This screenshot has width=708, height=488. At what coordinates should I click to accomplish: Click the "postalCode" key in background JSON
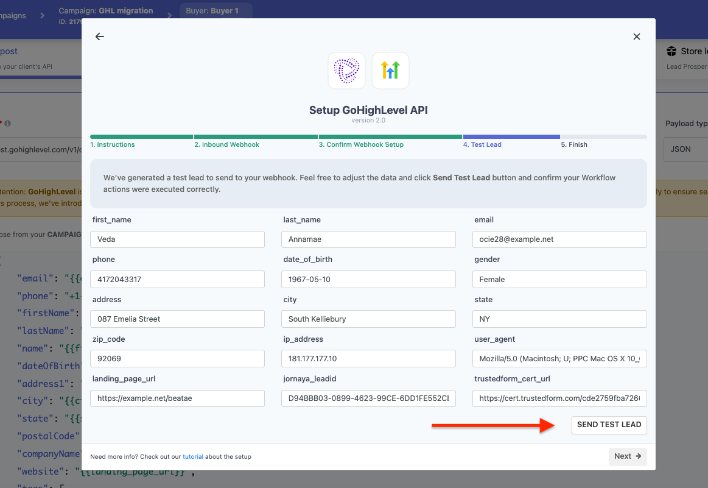click(48, 436)
